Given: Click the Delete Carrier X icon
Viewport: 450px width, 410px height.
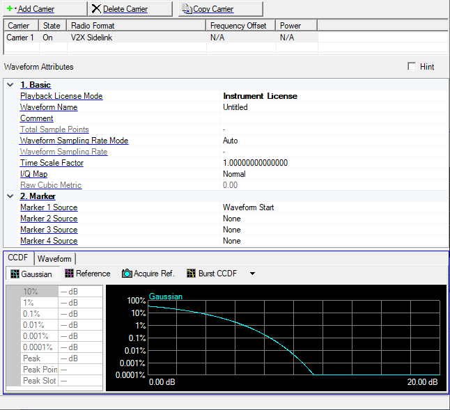Looking at the screenshot, I should (96, 9).
